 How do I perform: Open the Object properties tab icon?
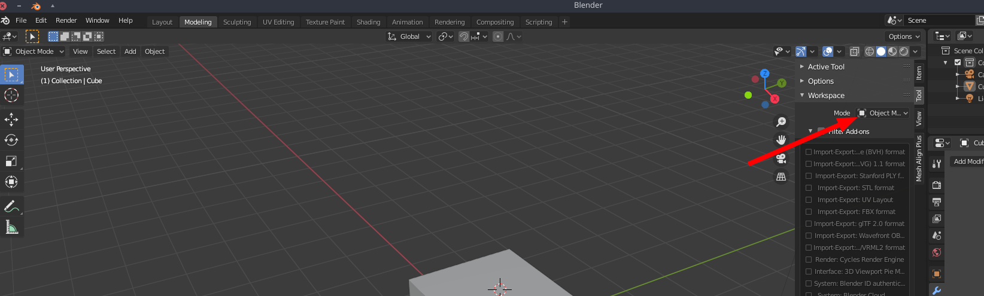pos(937,274)
